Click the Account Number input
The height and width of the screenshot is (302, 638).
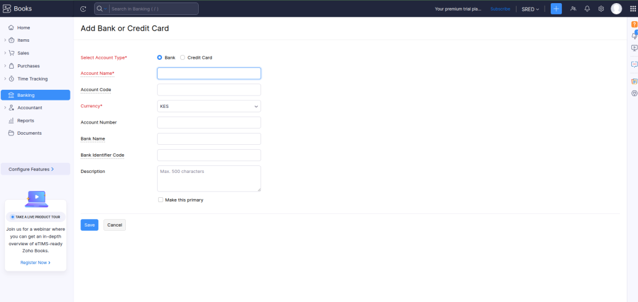click(x=209, y=122)
